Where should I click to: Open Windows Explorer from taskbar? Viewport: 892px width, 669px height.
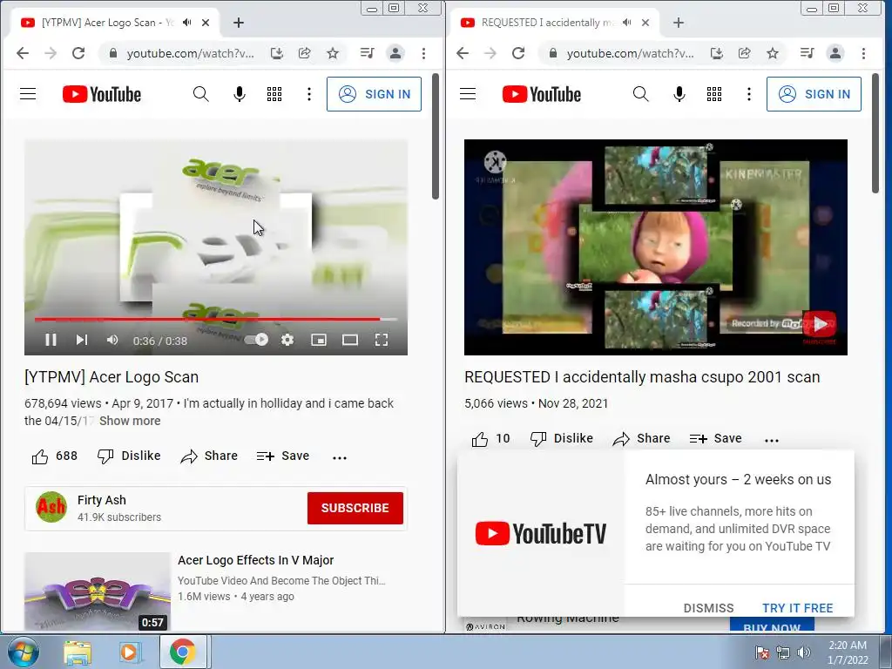[x=78, y=652]
